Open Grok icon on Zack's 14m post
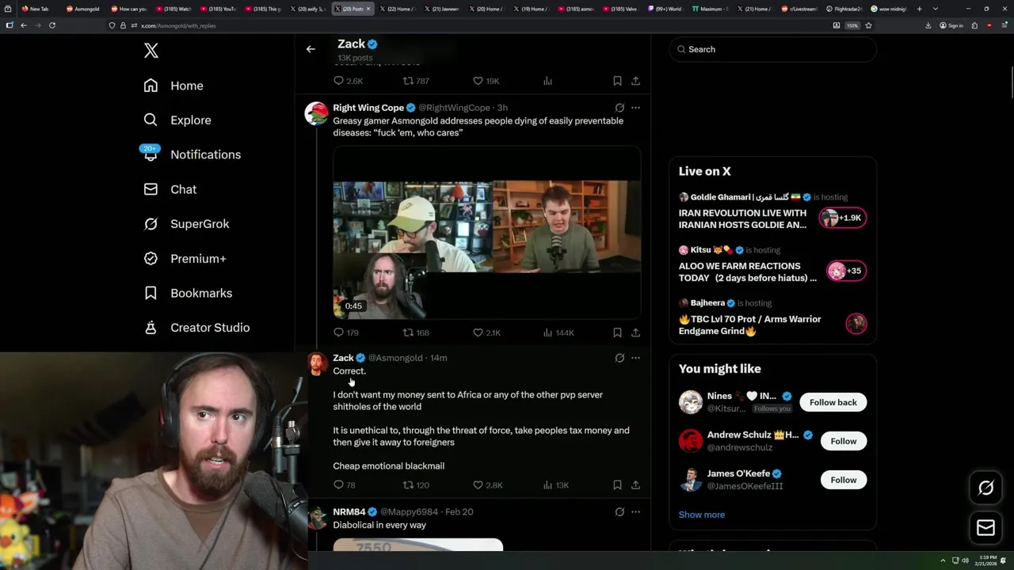Screen dimensions: 1014x570 point(619,358)
